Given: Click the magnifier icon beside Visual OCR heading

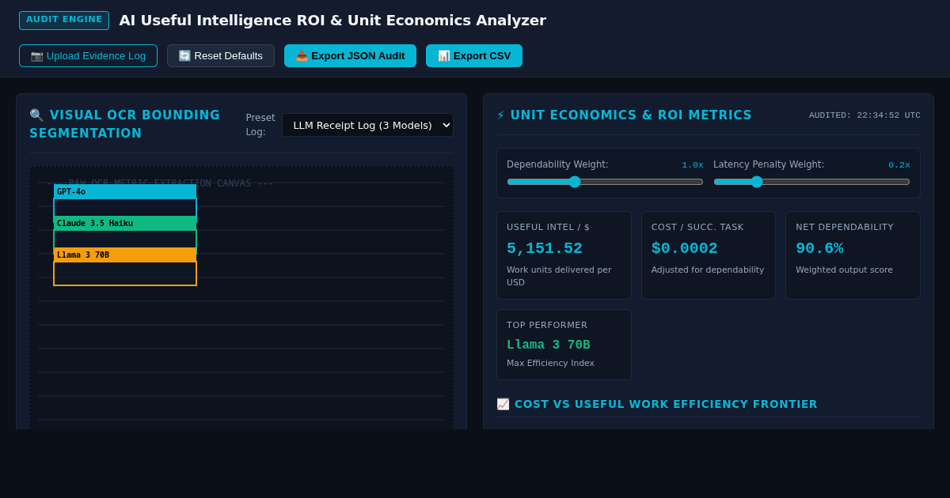Looking at the screenshot, I should click(36, 115).
